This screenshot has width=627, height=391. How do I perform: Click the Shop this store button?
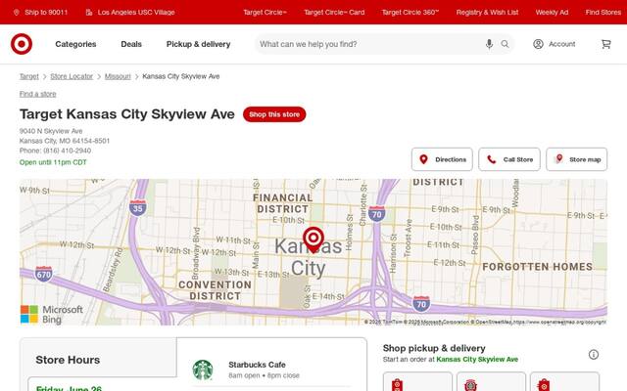click(274, 114)
